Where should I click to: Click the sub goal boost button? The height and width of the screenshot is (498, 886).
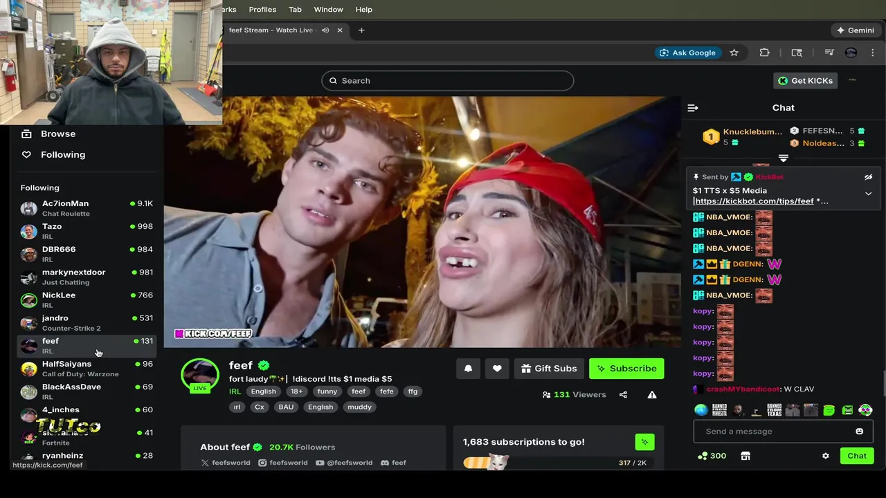tap(644, 442)
